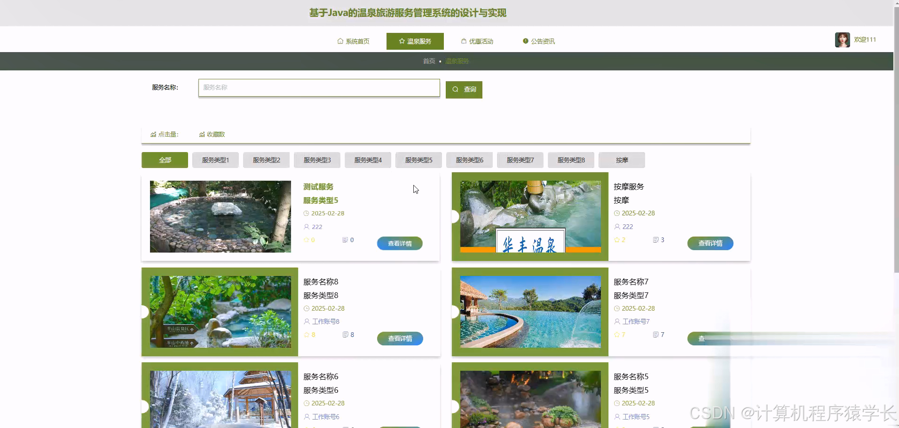
Task: Click the 服务名称6 title text
Action: click(321, 377)
